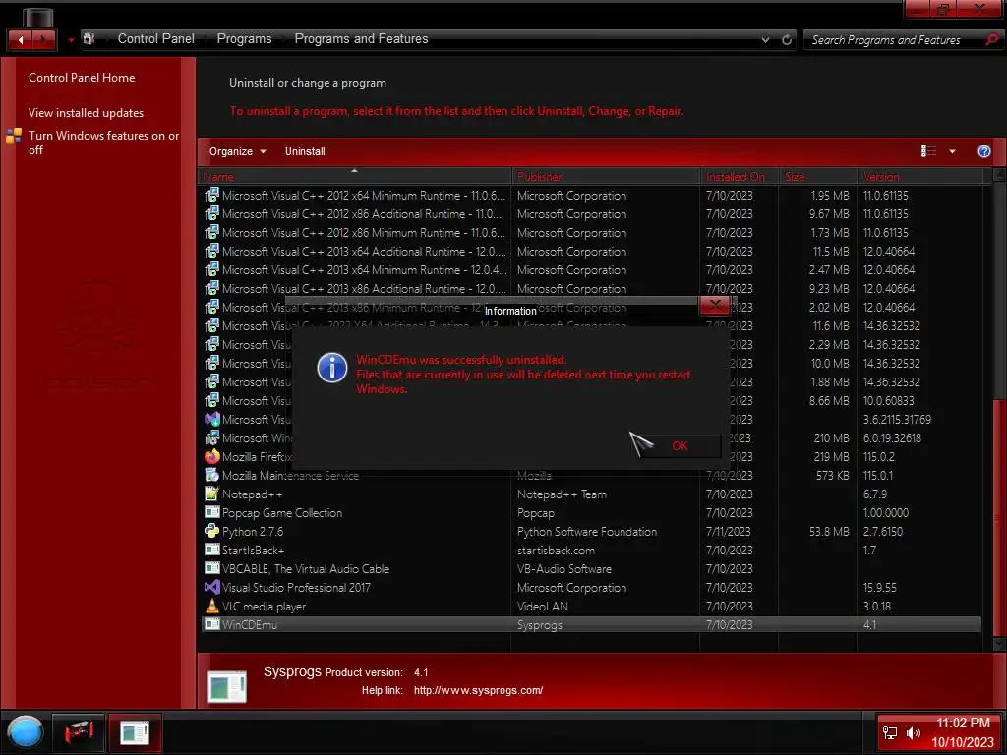Click the Programs and Features taskbar button
The image size is (1007, 755).
coord(135,732)
